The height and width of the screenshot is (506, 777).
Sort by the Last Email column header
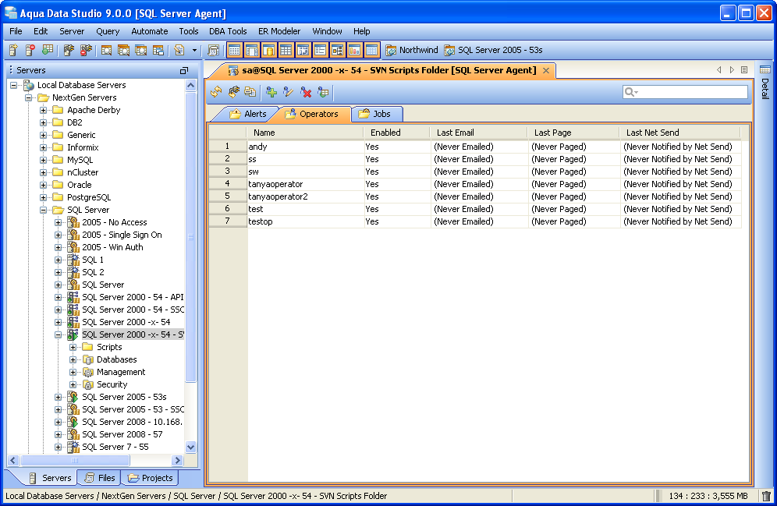[479, 133]
